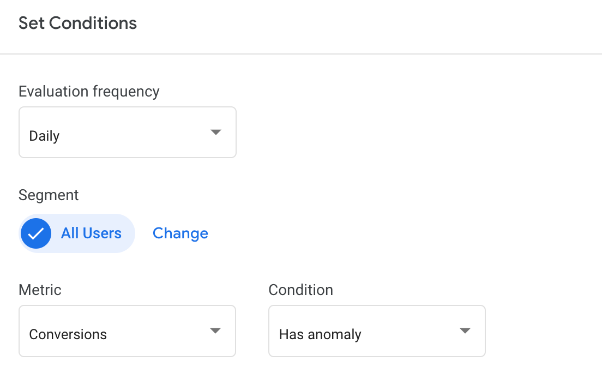Select the Segment section label

pyautogui.click(x=49, y=195)
